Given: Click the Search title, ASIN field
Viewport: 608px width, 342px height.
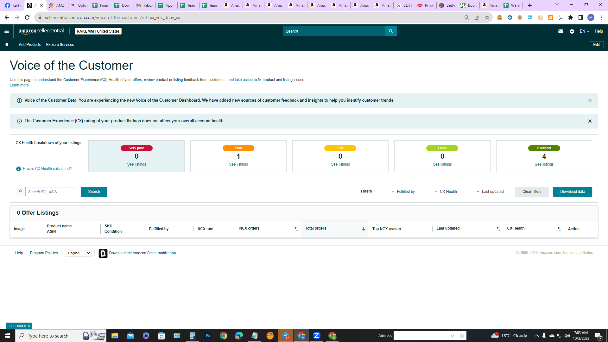Looking at the screenshot, I should tap(51, 192).
